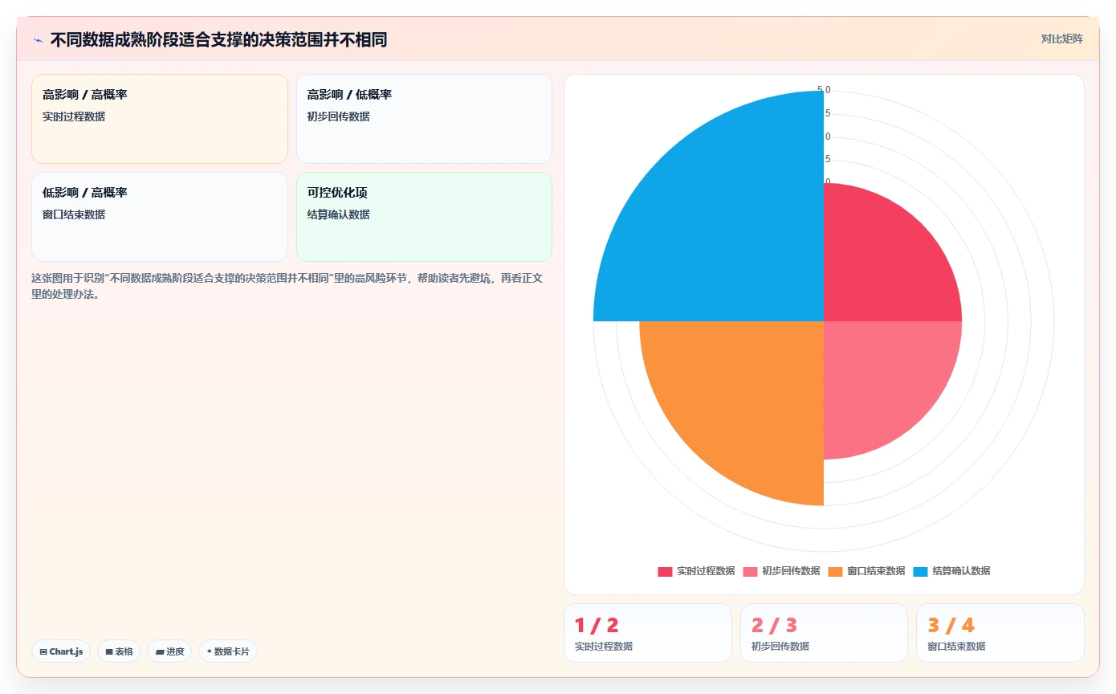Viewport: 1116px width, 694px height.
Task: Open the 可控优化项 card
Action: [x=424, y=217]
